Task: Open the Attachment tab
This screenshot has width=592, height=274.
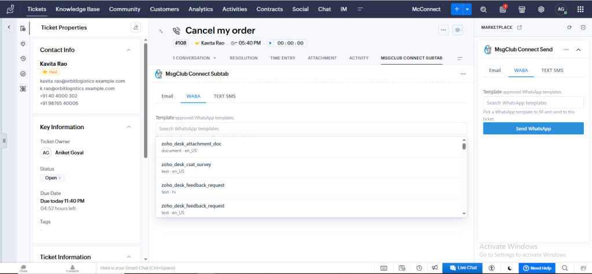Action: pyautogui.click(x=322, y=58)
